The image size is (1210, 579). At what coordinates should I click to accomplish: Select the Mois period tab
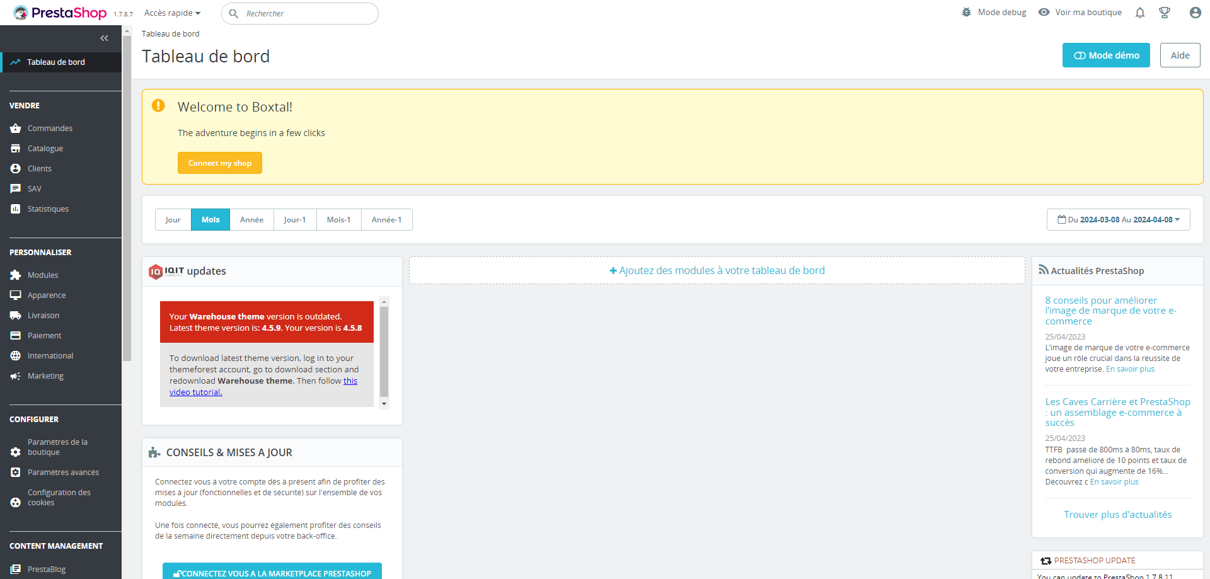210,220
